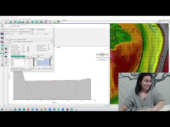The width and height of the screenshot is (170, 127).
Task: Select the 2D Flow Area tool
Action: click(15, 21)
